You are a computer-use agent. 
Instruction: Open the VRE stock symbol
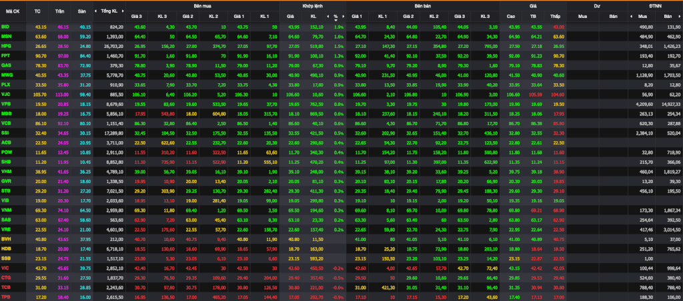[x=6, y=229]
